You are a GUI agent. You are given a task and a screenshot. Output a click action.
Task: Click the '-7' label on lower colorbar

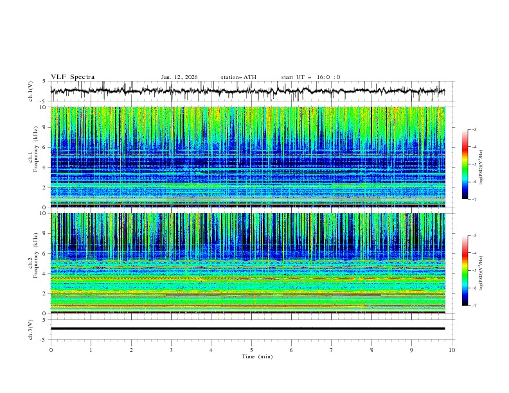pos(474,306)
